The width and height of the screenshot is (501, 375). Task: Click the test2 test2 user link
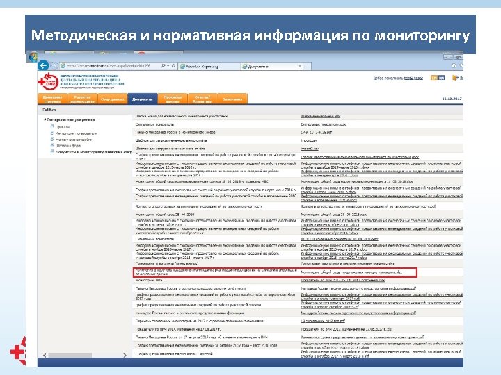pyautogui.click(x=413, y=78)
